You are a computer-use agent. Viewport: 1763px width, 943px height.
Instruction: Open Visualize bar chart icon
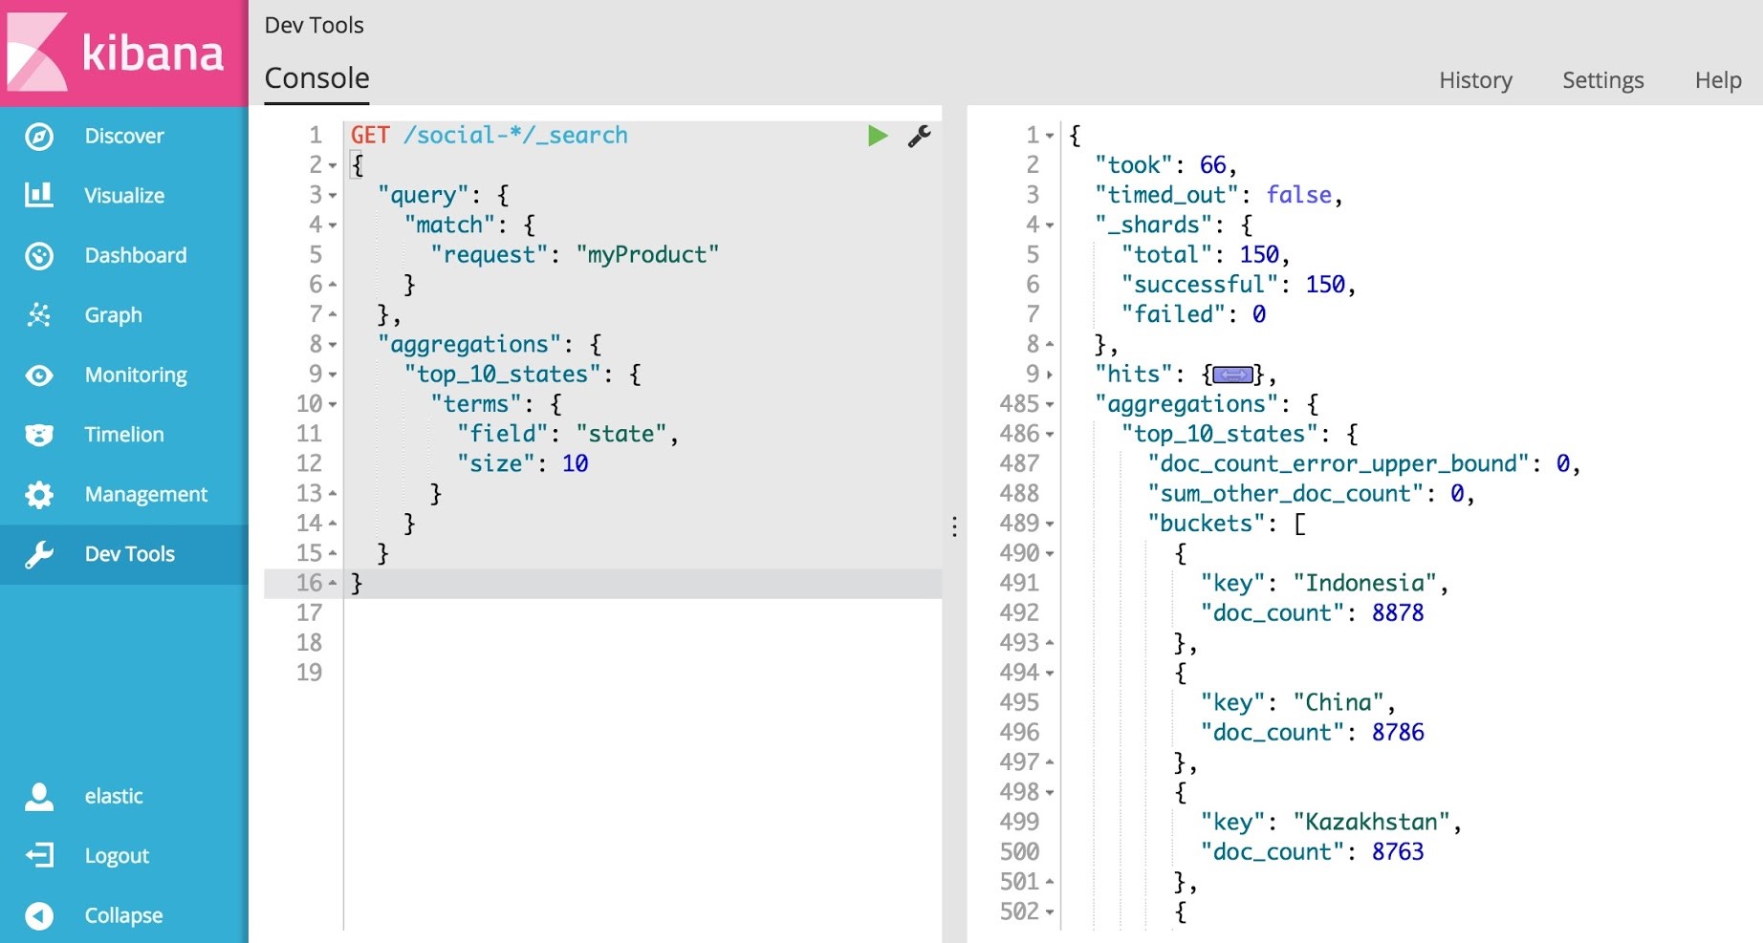39,195
